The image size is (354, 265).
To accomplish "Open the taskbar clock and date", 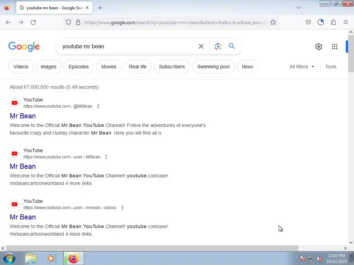I will (x=336, y=258).
